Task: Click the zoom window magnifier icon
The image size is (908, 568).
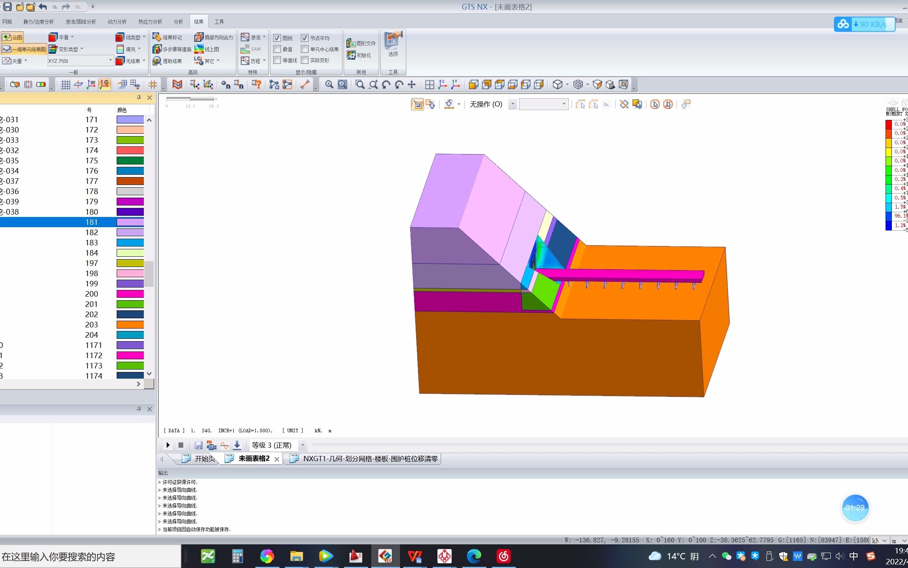Action: coord(360,84)
